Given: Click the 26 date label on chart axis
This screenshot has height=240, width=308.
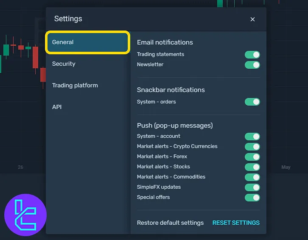Looking at the screenshot, I should tap(20, 167).
